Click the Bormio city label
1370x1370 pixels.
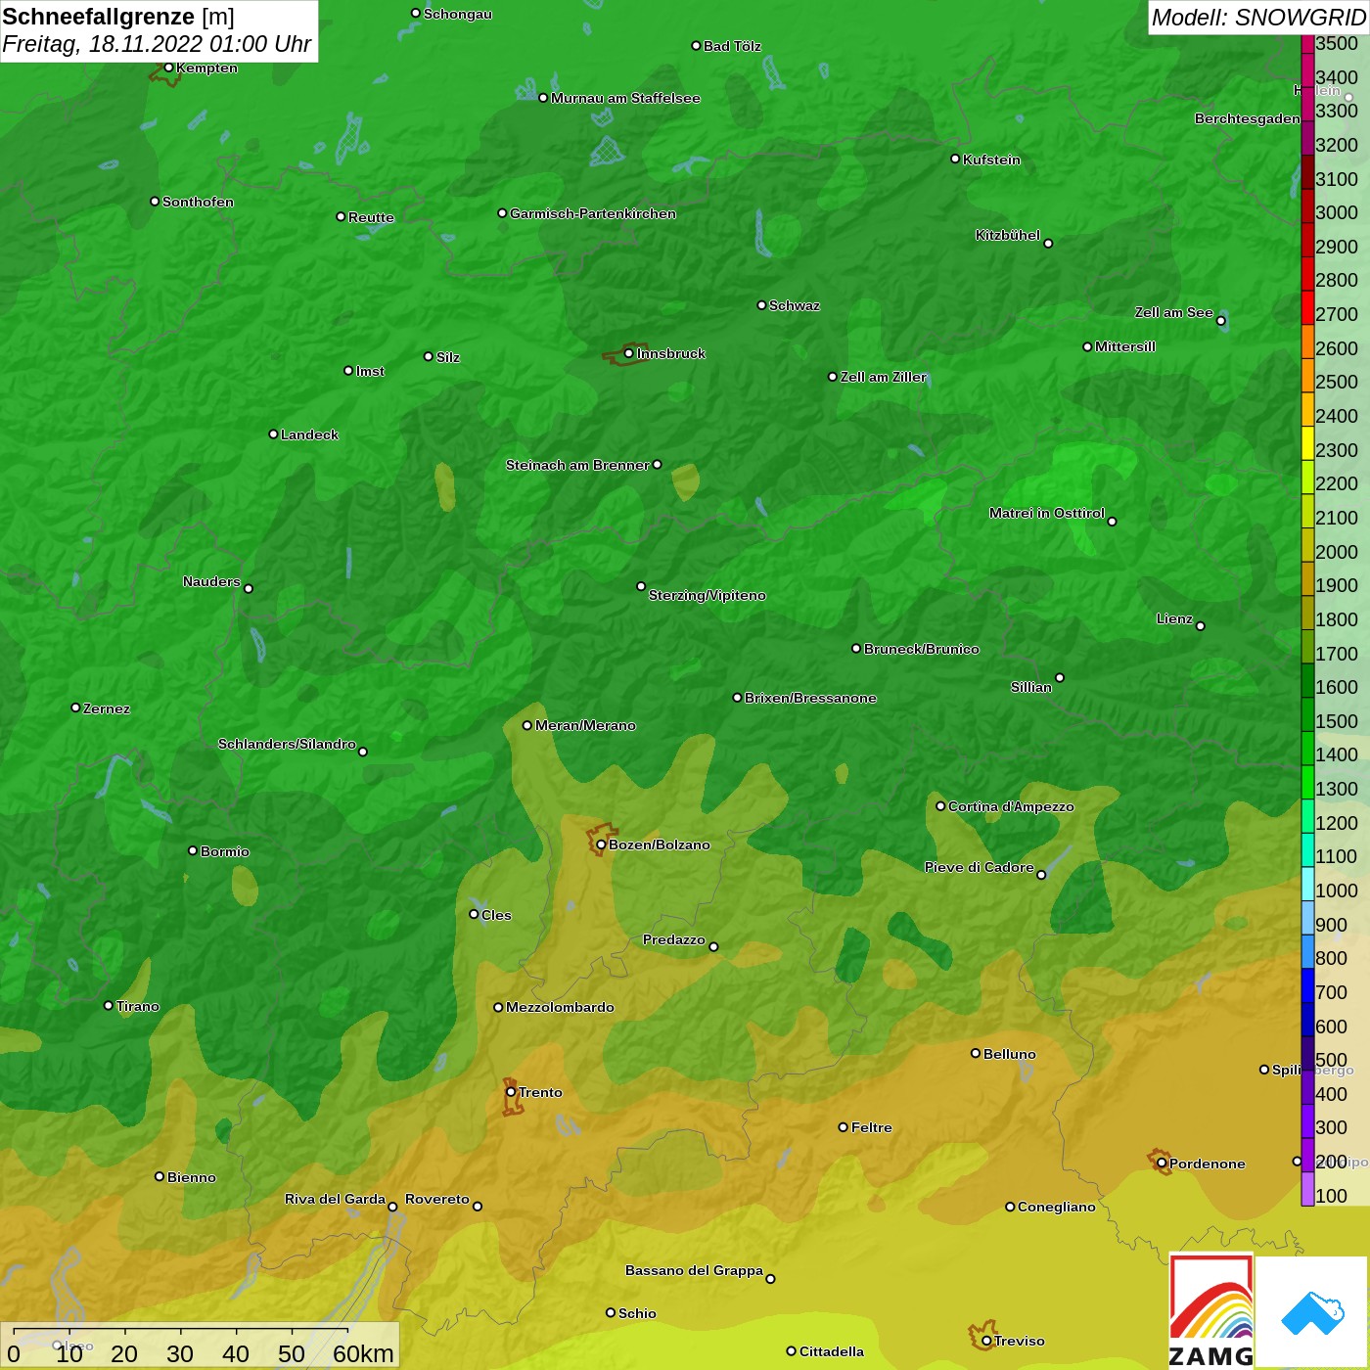(224, 851)
